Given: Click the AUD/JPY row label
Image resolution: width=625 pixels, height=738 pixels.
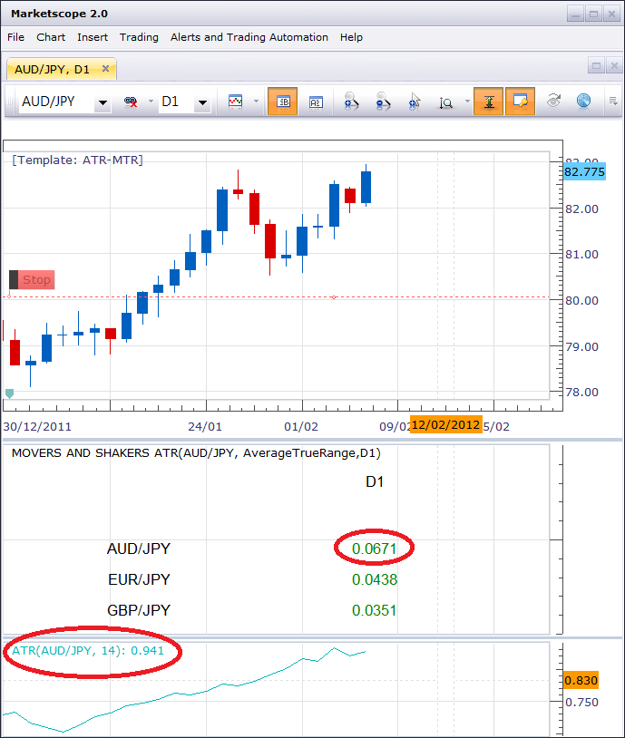Looking at the screenshot, I should (x=139, y=549).
